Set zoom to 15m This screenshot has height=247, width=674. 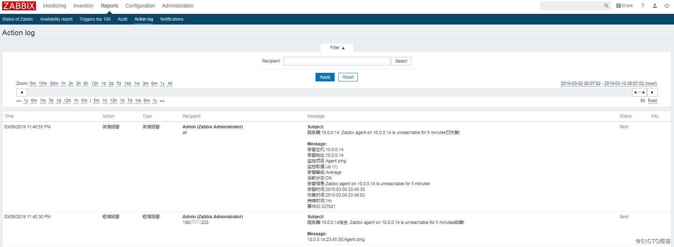pyautogui.click(x=43, y=84)
